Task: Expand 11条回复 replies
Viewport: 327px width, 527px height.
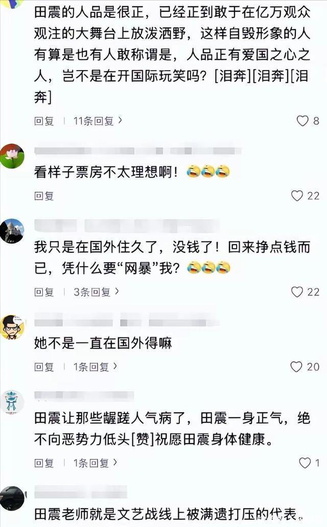Action: click(x=98, y=121)
